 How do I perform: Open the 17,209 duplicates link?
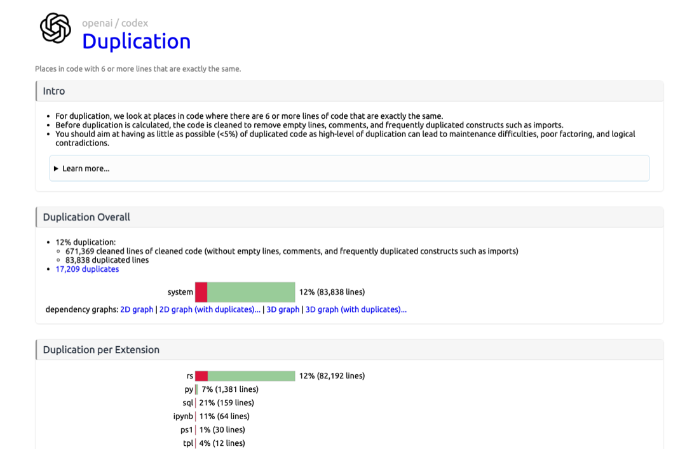click(x=87, y=269)
